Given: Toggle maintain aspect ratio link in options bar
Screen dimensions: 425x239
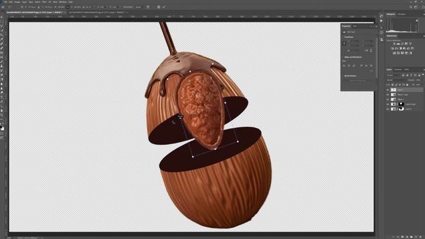Looking at the screenshot, I should tap(67, 7).
